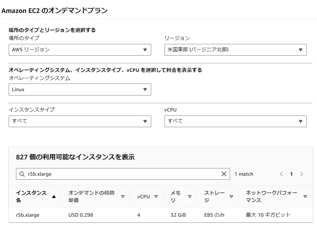Sort by vCPU column arrow
The image size is (317, 227).
tap(156, 197)
